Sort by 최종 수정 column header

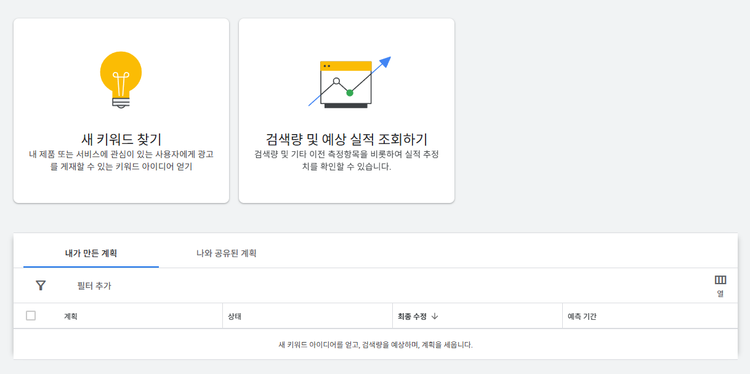point(412,316)
